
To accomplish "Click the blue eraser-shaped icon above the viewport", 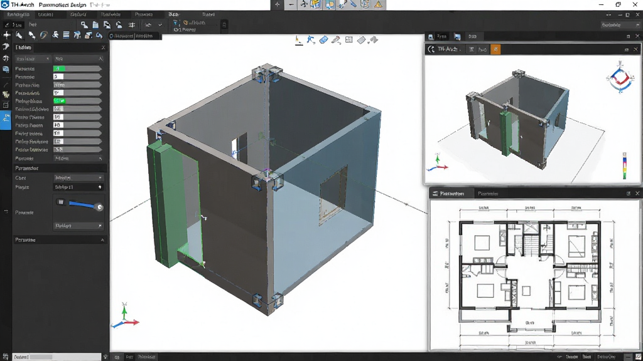I will [x=323, y=39].
